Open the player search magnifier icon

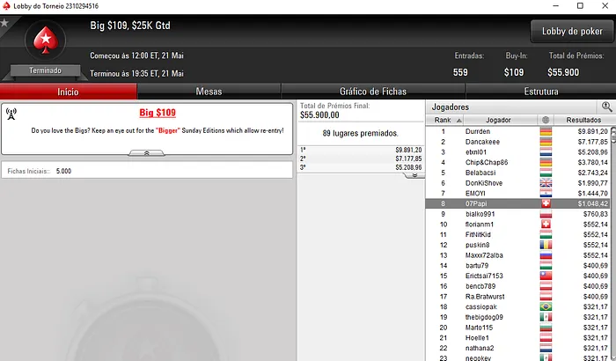click(x=606, y=107)
